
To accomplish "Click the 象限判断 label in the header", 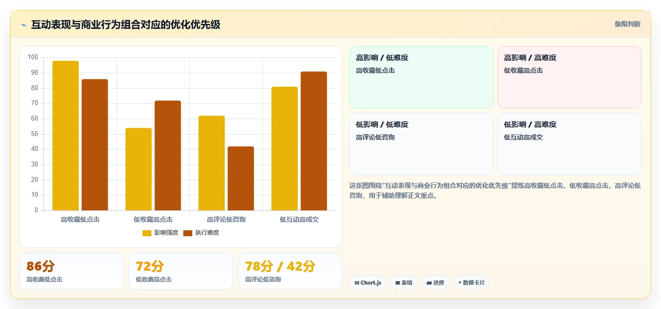I will 628,24.
